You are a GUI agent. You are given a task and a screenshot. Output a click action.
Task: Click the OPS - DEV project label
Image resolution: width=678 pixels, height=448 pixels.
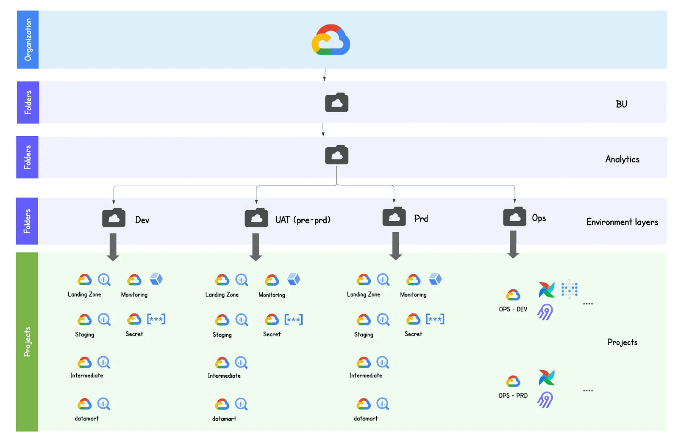coord(513,309)
